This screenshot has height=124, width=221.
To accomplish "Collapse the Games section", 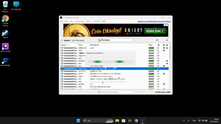I will pyautogui.click(x=62, y=40).
